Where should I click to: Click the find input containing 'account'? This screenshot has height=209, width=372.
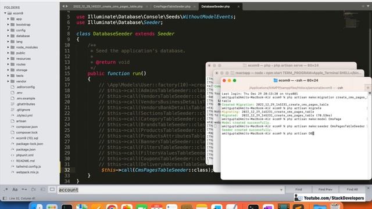(x=170, y=190)
